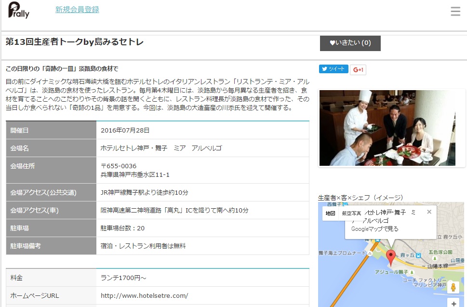Click the chef and guests photo
Viewport: 467px width, 307px height.
(x=387, y=128)
